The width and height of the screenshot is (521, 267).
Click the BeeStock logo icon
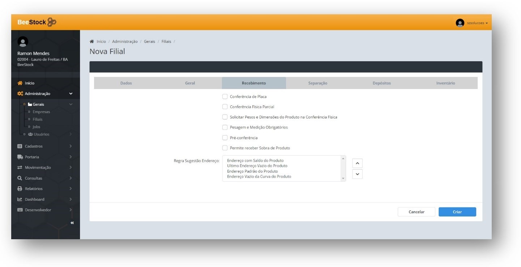click(x=52, y=22)
